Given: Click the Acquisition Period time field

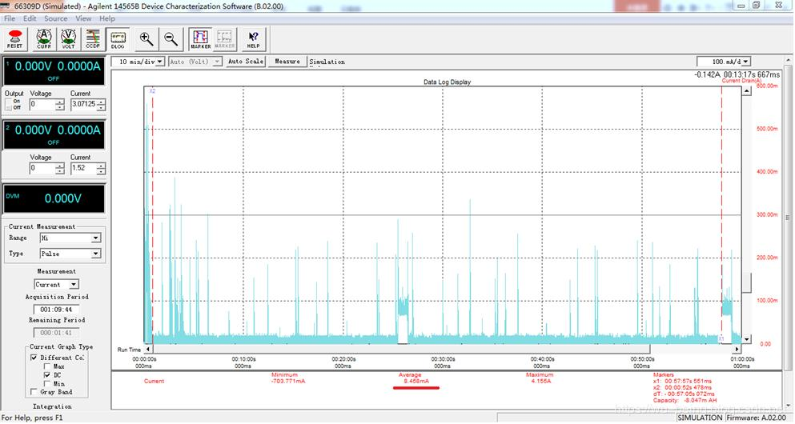Looking at the screenshot, I should point(55,309).
